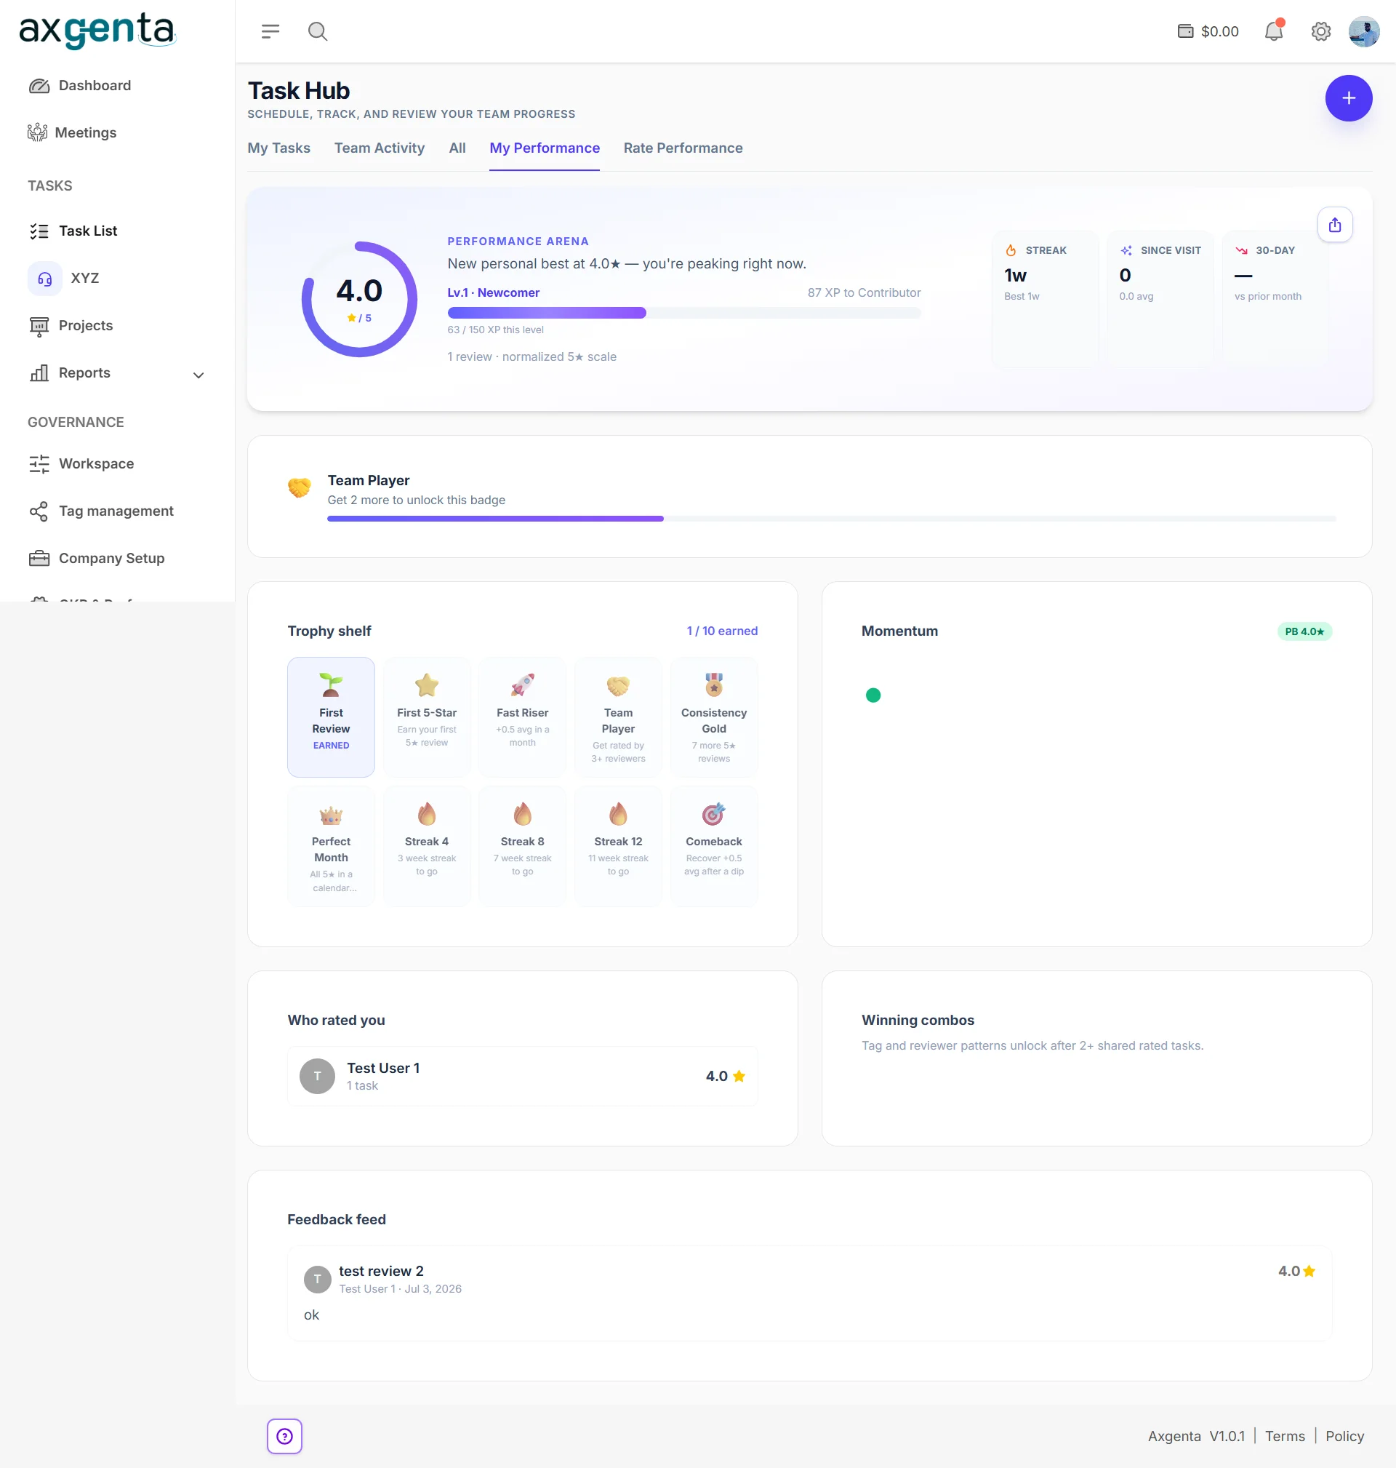Click the wallet balance $0.00
Viewport: 1396px width, 1468px height.
(1208, 31)
